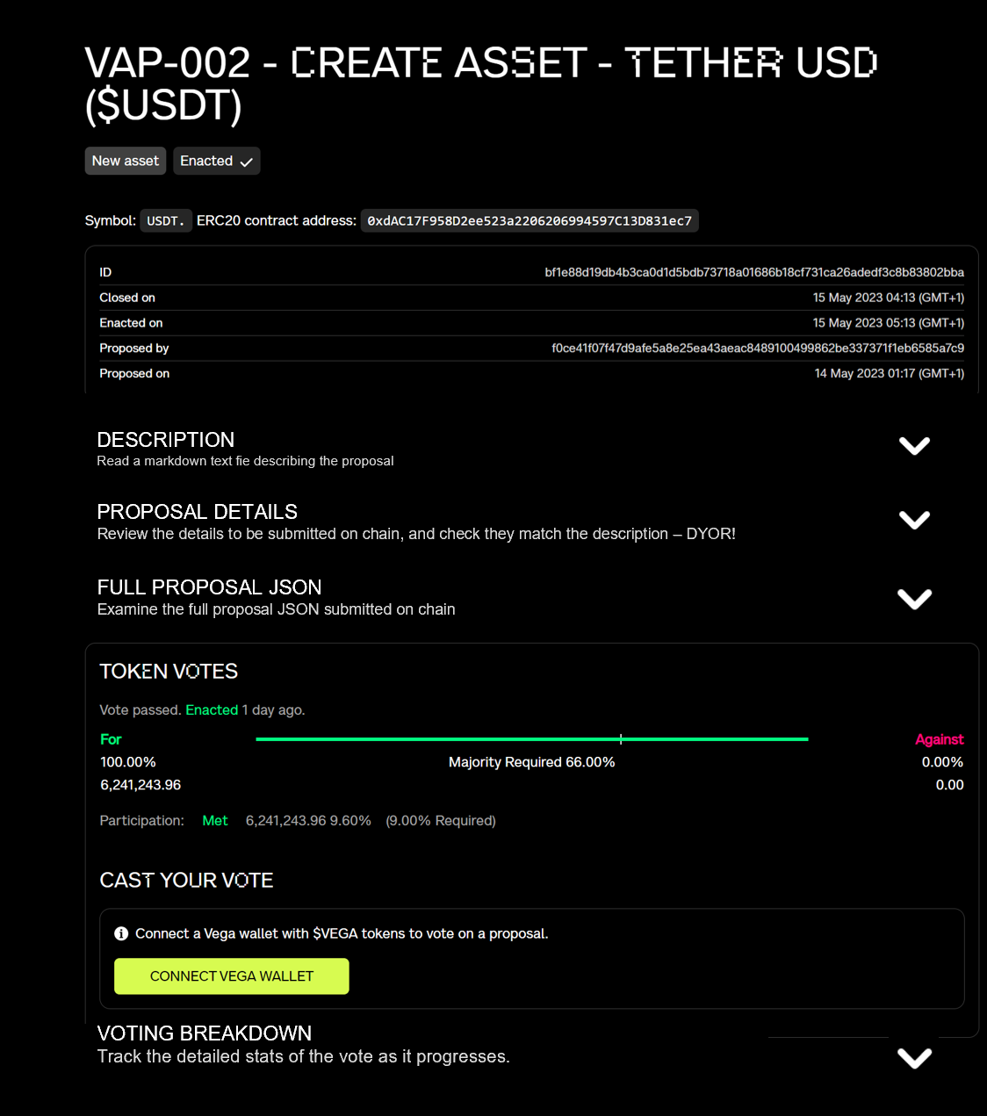Image resolution: width=987 pixels, height=1116 pixels.
Task: Click the green Enacted link in vote status
Action: [x=212, y=709]
